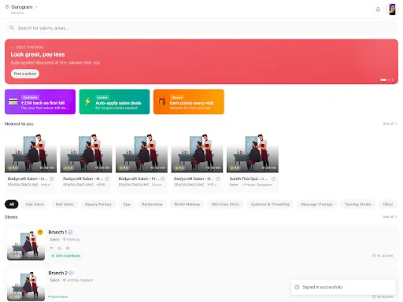Click the info icon in the sign-in toast
The height and width of the screenshot is (302, 403).
point(297,287)
